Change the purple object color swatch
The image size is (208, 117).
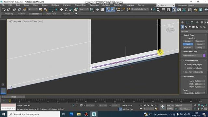tap(204, 56)
